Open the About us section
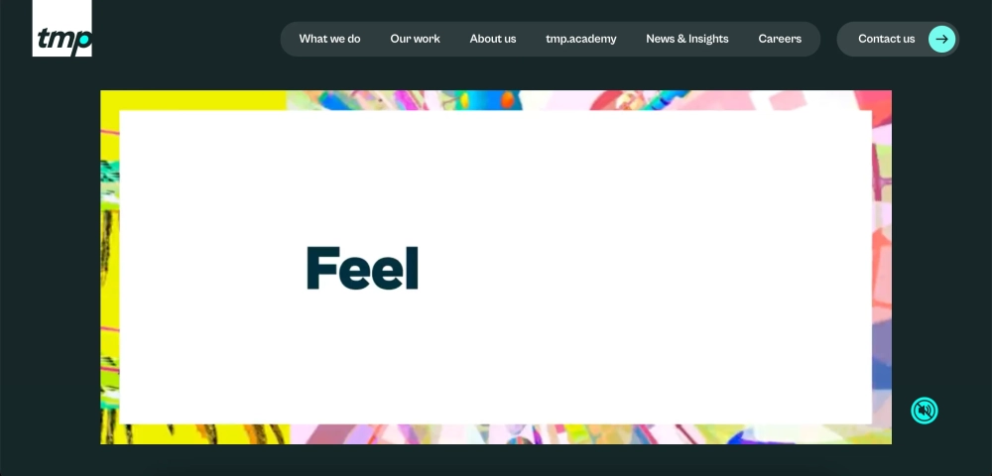 click(493, 39)
